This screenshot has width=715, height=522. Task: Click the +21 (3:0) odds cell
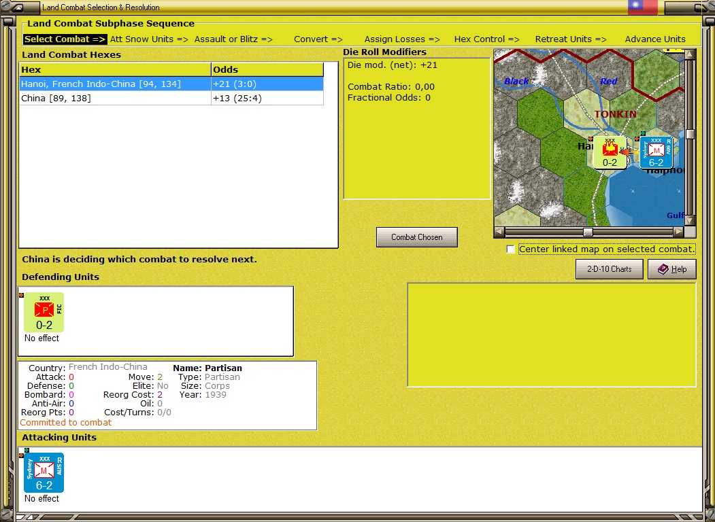coord(267,84)
